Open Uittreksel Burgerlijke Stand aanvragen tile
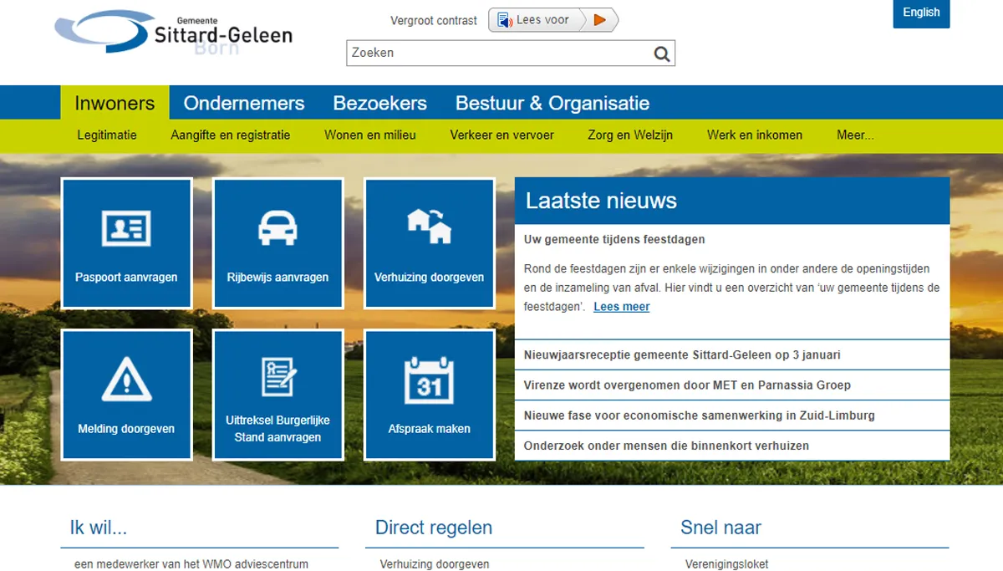 click(277, 395)
